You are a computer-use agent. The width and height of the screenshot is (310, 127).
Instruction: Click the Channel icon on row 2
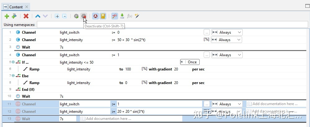point(18,40)
